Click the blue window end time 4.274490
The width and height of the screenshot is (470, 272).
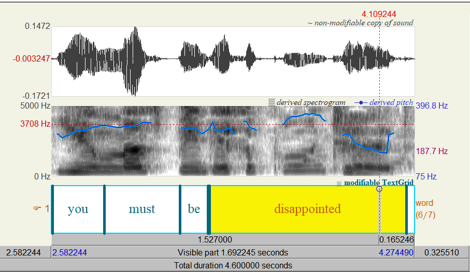coord(396,252)
